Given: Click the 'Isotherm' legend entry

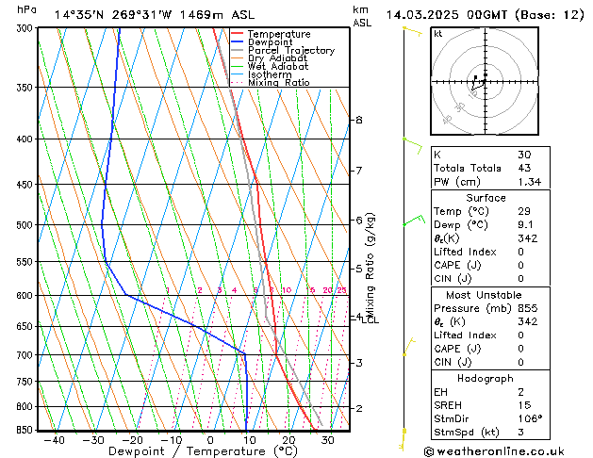Looking at the screenshot, I should (270, 74).
